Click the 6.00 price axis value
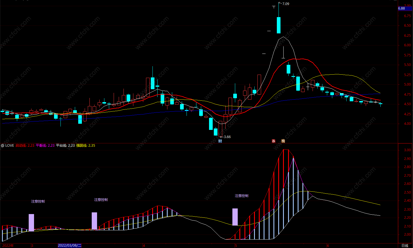The image size is (413, 248). [x=407, y=45]
